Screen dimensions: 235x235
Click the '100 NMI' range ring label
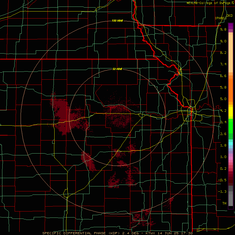coord(117,21)
